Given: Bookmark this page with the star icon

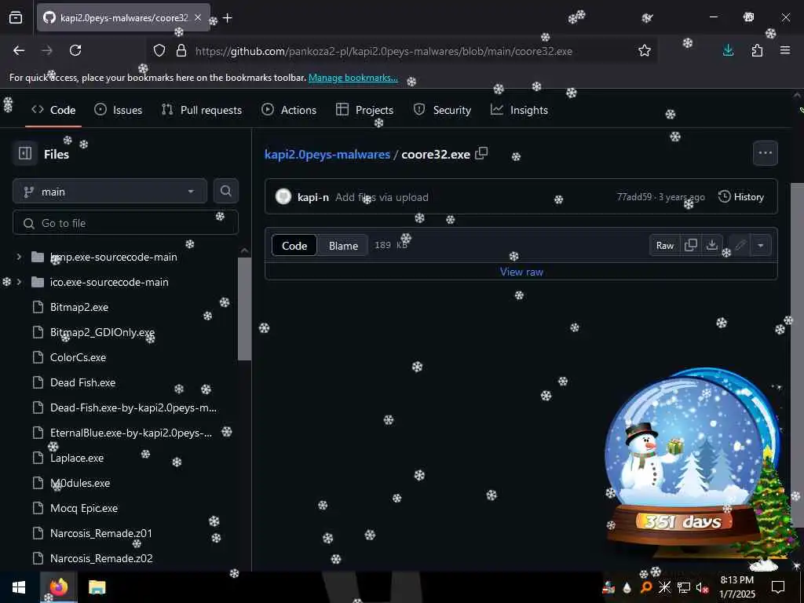Looking at the screenshot, I should [645, 50].
